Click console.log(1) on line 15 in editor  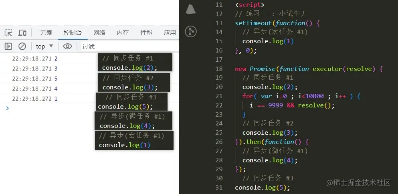[268, 41]
